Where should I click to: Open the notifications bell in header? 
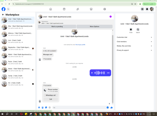tap(147, 9)
